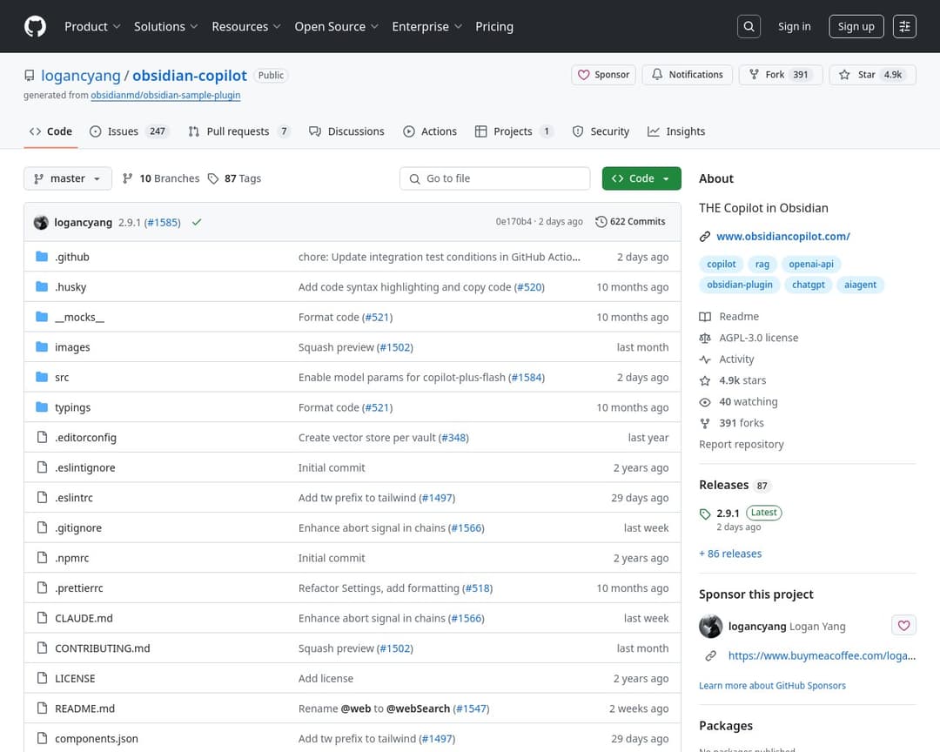The height and width of the screenshot is (752, 940).
Task: Focus the Go to file search field
Action: 494,178
